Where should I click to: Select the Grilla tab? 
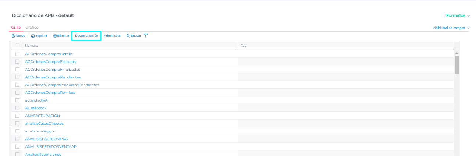pos(16,28)
